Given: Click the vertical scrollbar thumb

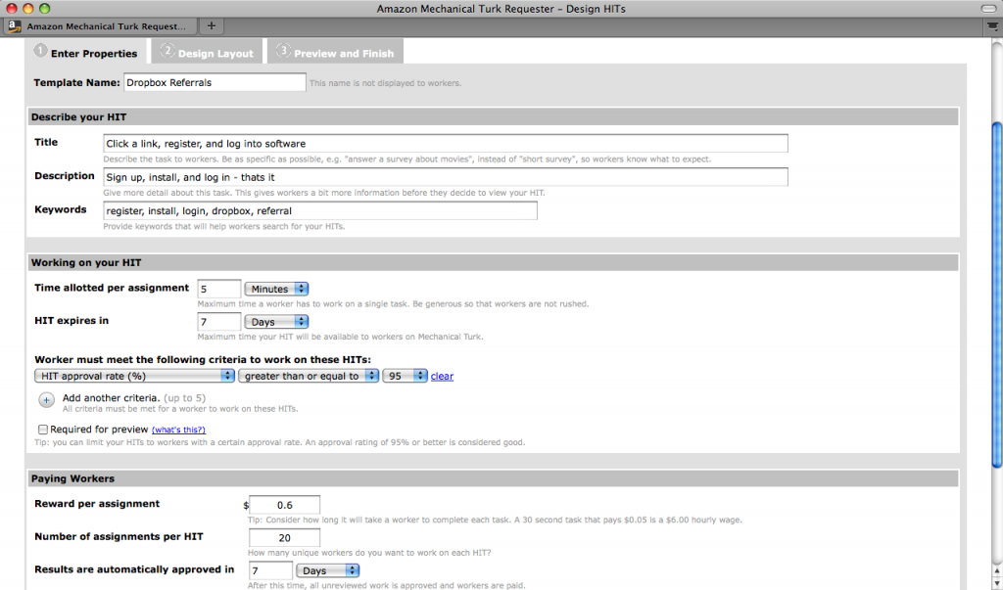Looking at the screenshot, I should [x=996, y=295].
